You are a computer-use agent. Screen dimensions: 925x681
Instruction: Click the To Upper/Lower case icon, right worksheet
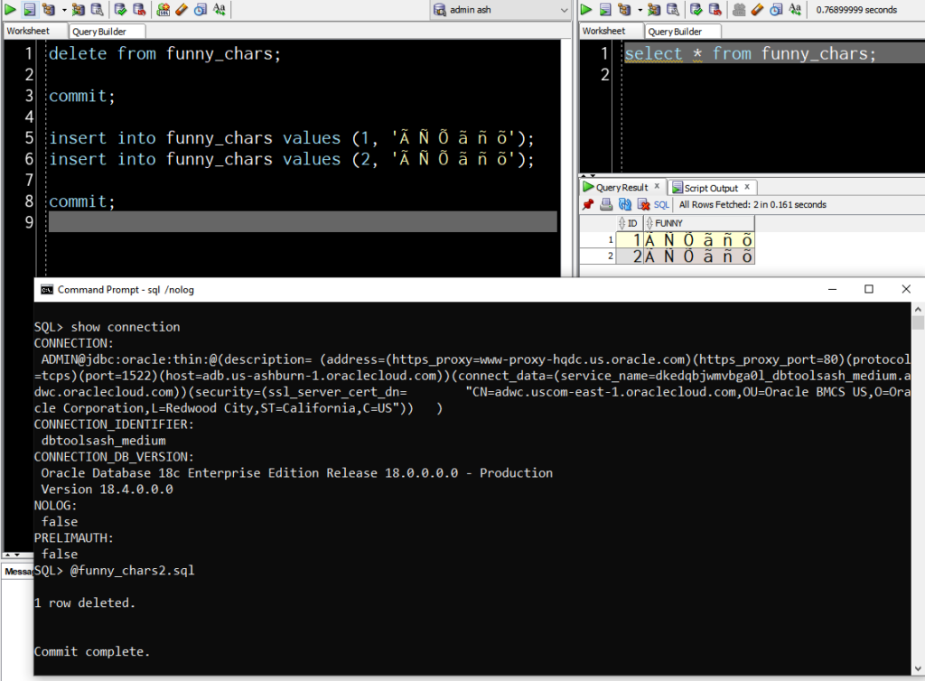coord(797,10)
